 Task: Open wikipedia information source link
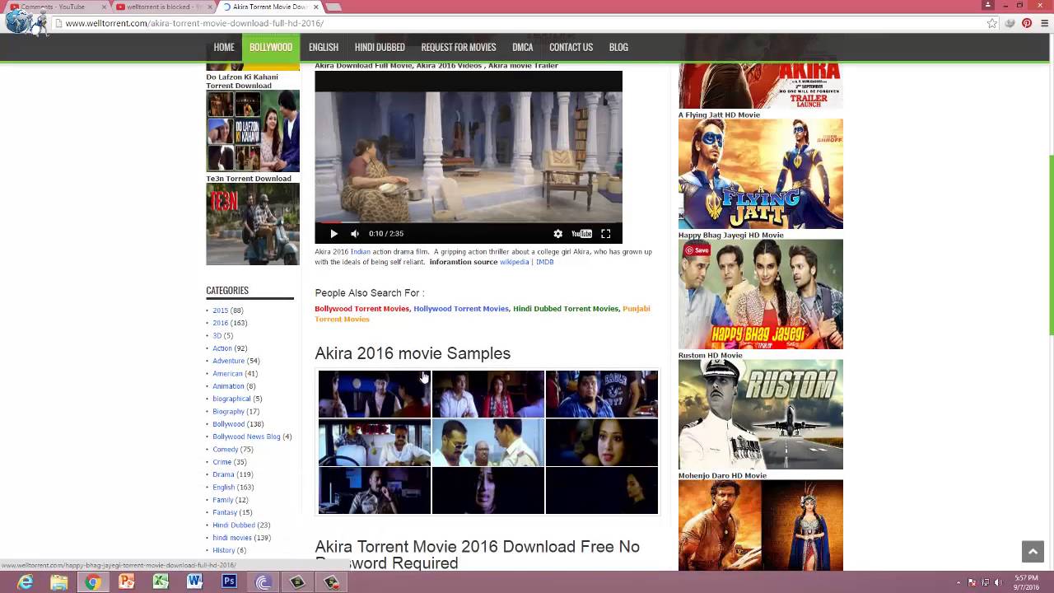(x=515, y=262)
